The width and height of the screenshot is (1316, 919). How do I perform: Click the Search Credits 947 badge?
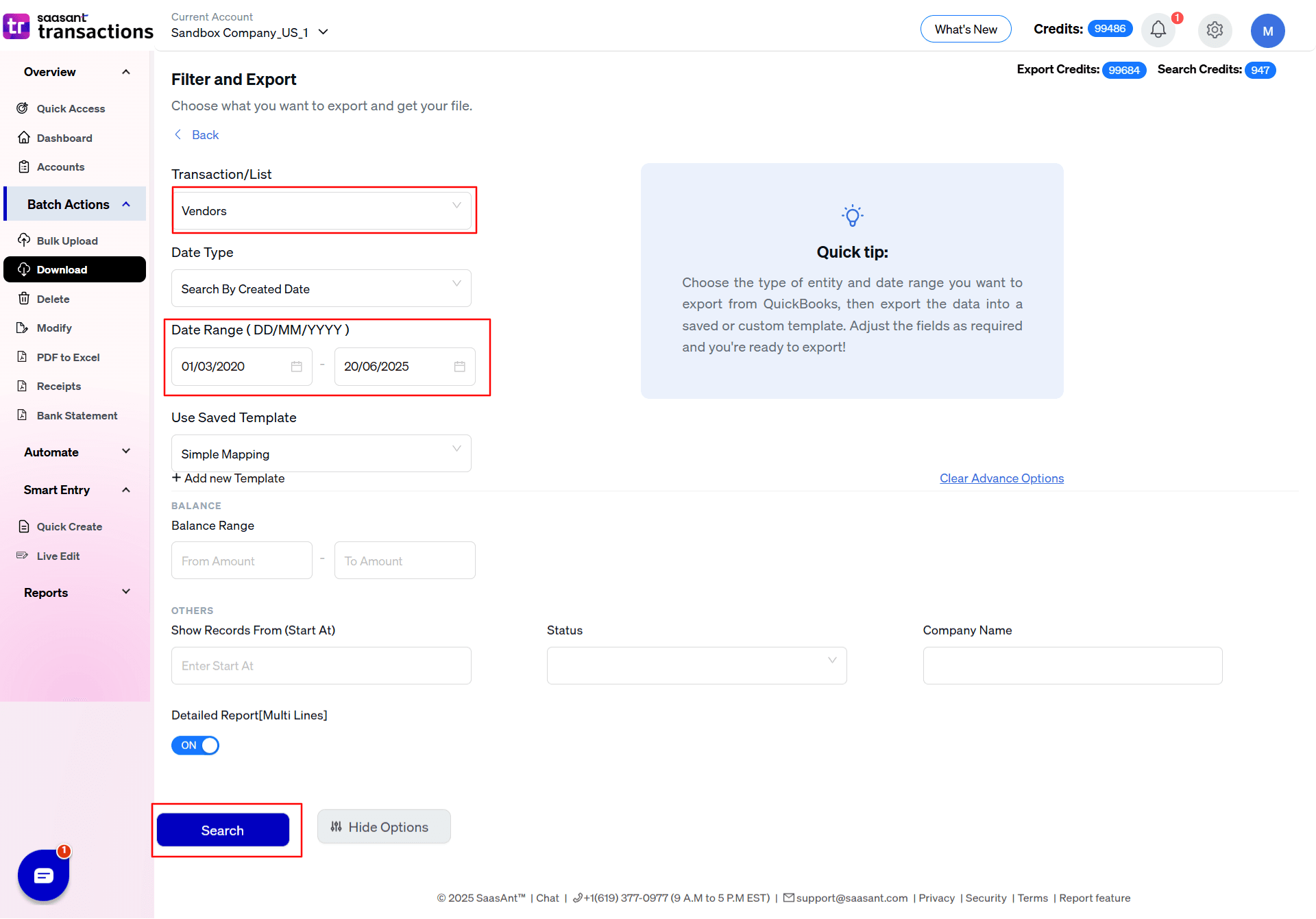point(1260,70)
